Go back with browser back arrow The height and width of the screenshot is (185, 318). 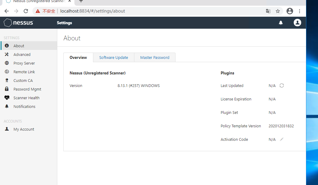pyautogui.click(x=7, y=11)
